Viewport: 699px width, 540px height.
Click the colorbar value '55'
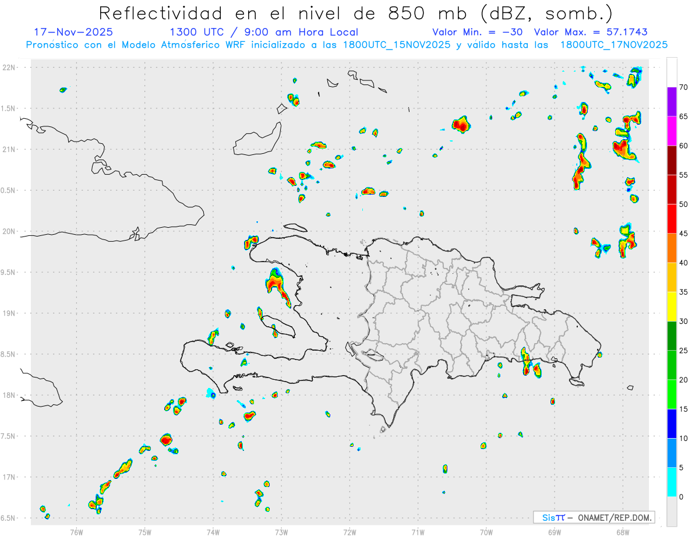[x=684, y=175]
